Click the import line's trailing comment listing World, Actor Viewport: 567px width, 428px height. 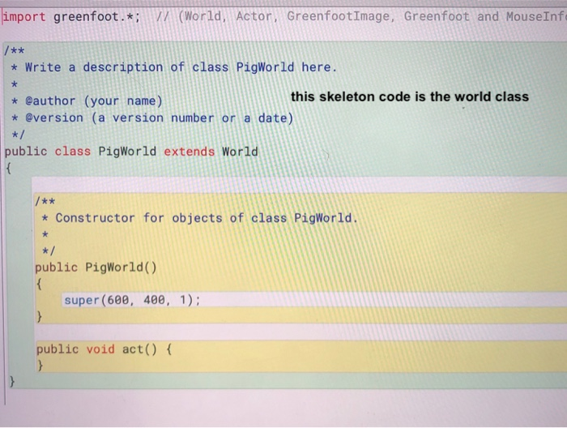tap(361, 17)
